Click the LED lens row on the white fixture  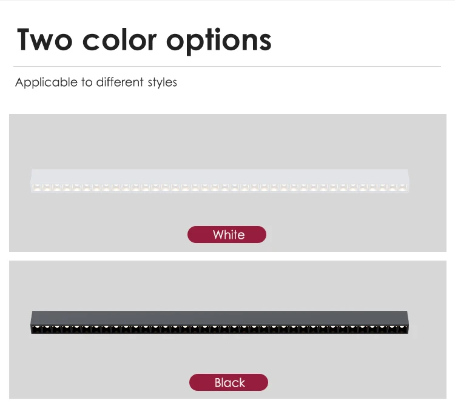click(x=220, y=187)
